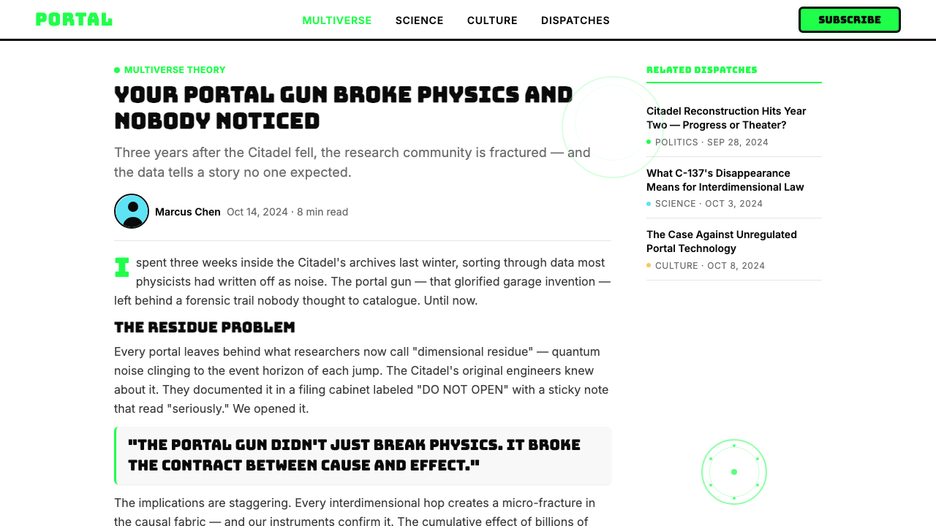Click the green drop cap letter I

pos(122,267)
